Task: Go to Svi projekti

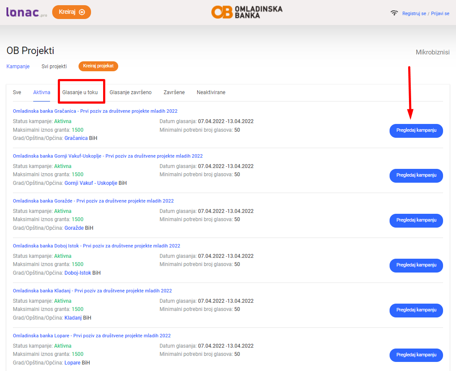Action: point(54,67)
